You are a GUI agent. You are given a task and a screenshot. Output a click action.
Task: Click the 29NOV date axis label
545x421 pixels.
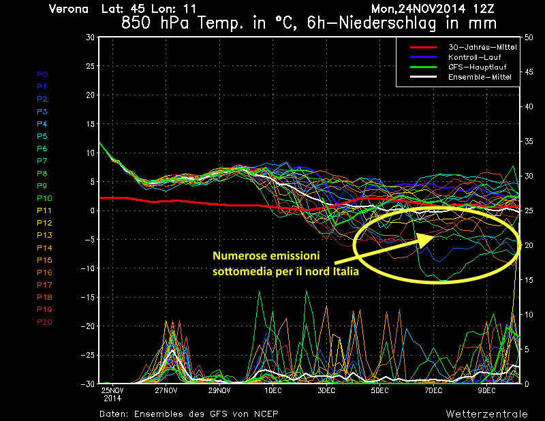219,390
